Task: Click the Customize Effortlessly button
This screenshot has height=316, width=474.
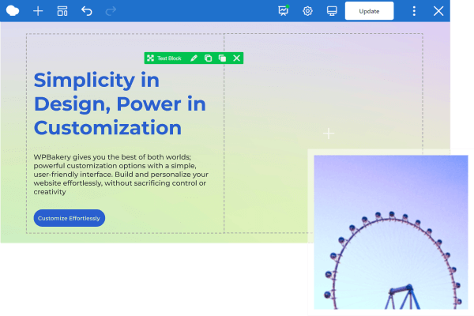Action: [70, 218]
